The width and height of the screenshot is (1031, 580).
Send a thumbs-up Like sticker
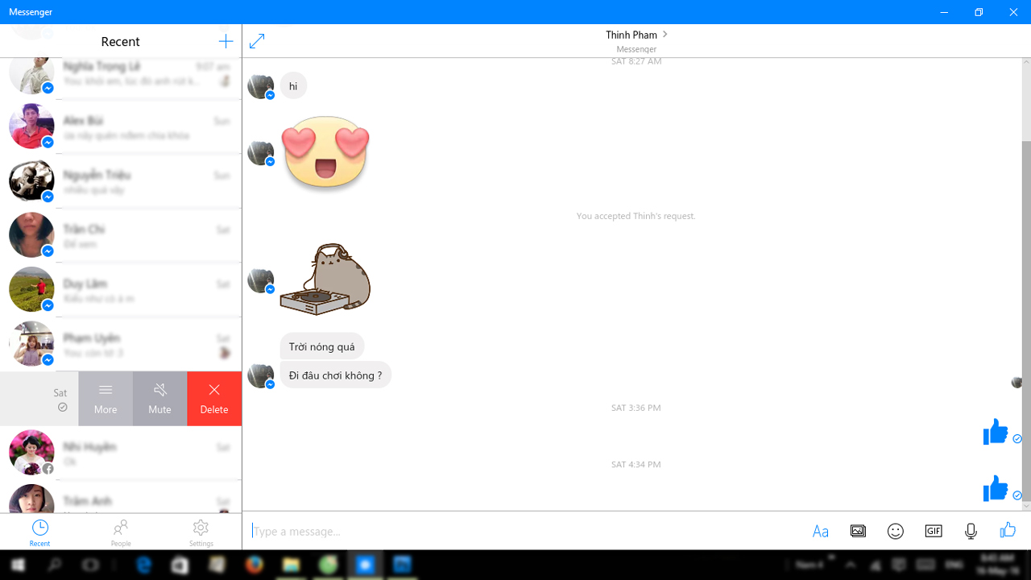[x=1008, y=531]
